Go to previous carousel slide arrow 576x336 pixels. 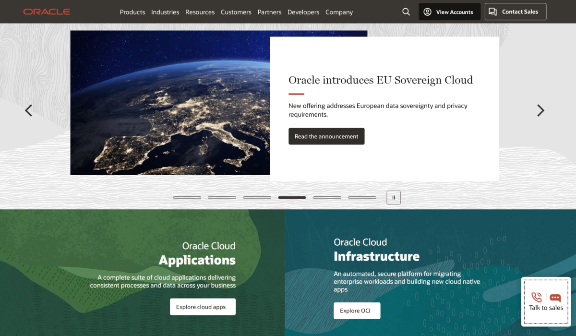point(29,110)
